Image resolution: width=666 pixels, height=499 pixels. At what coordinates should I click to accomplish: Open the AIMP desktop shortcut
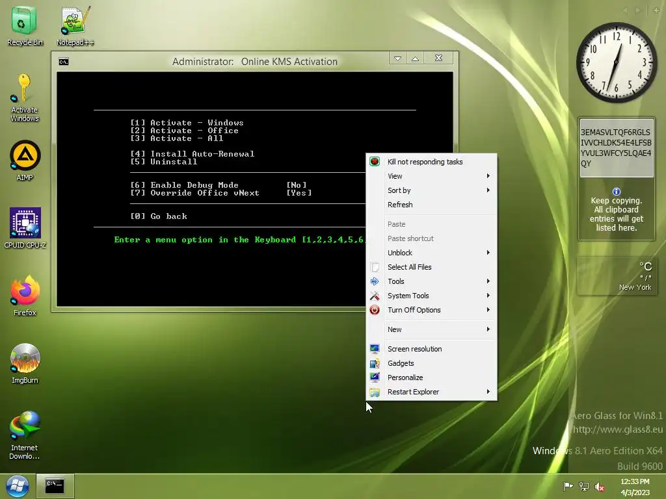(25, 160)
